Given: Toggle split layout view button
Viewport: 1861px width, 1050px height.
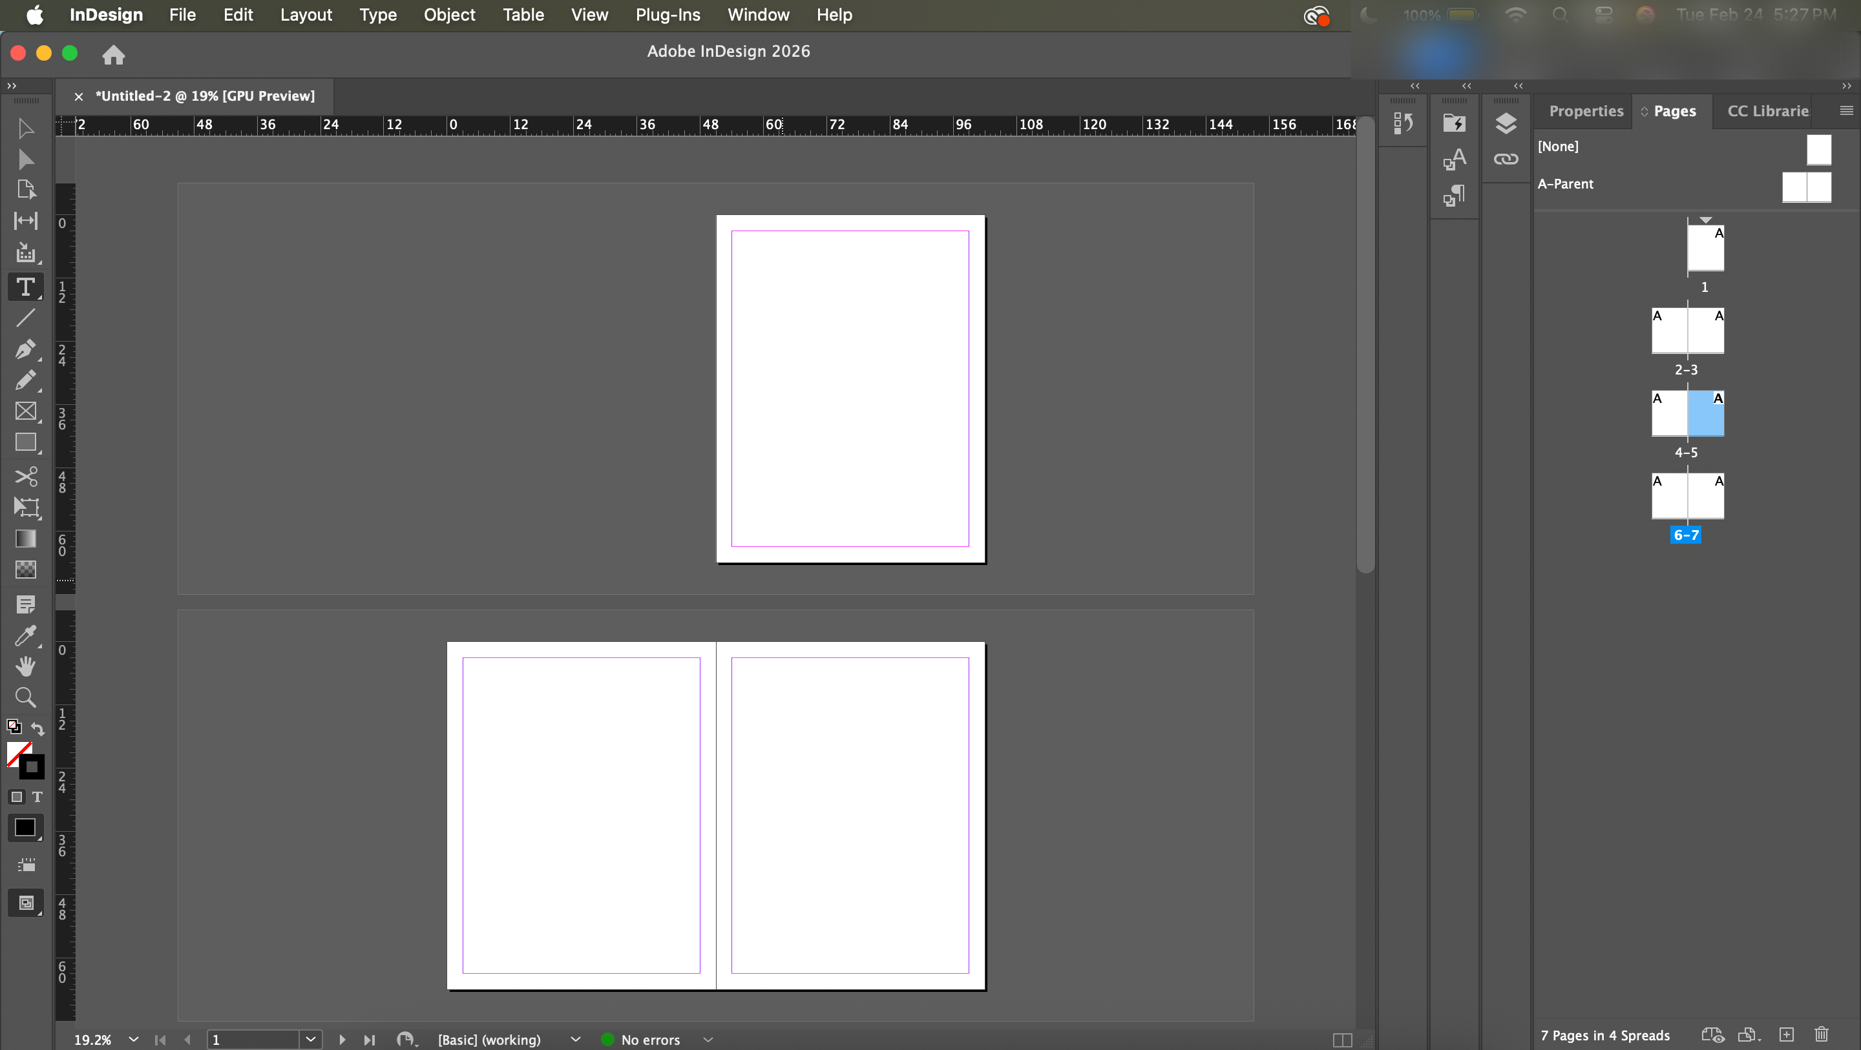Looking at the screenshot, I should pyautogui.click(x=1342, y=1040).
